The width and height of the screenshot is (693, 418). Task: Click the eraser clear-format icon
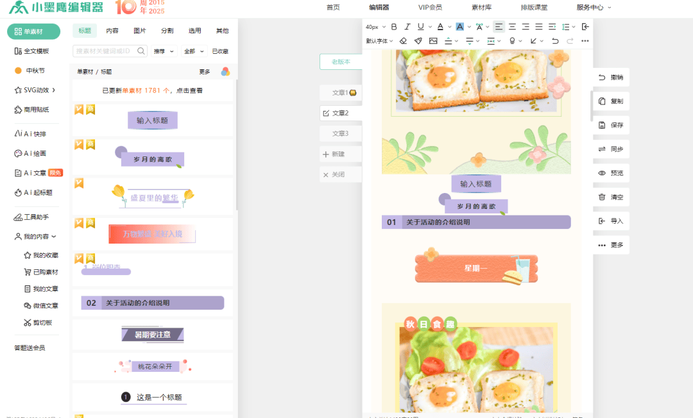point(403,41)
